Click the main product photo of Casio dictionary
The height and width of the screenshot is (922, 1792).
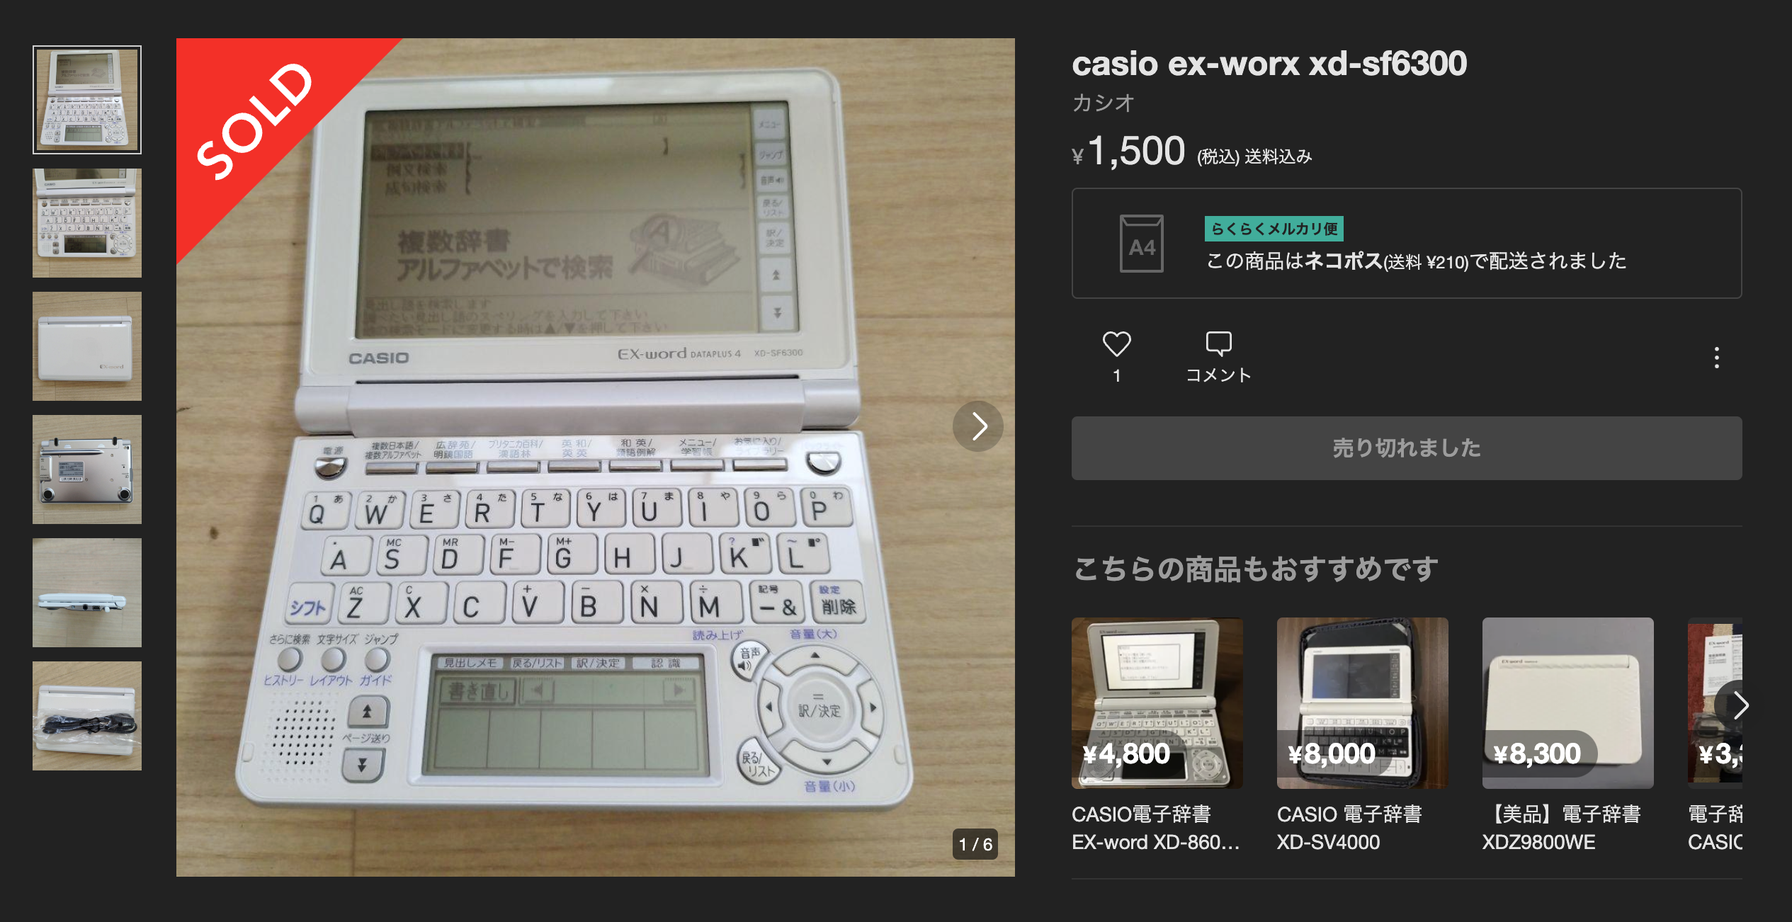[595, 457]
